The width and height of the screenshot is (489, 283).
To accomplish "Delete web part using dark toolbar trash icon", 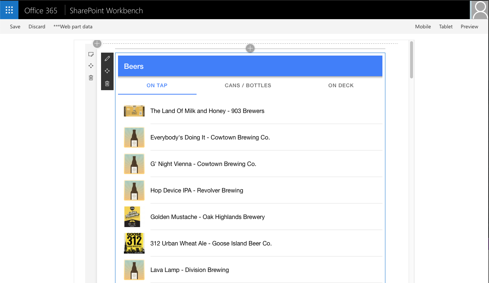I will 107,84.
